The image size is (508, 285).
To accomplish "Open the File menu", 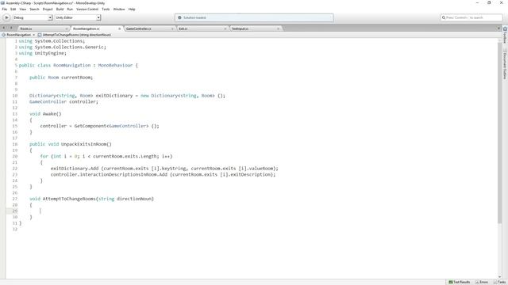I will pyautogui.click(x=5, y=9).
